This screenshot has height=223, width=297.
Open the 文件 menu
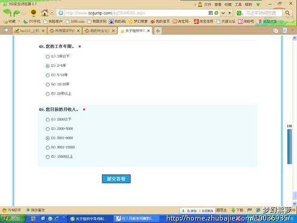[207, 4]
